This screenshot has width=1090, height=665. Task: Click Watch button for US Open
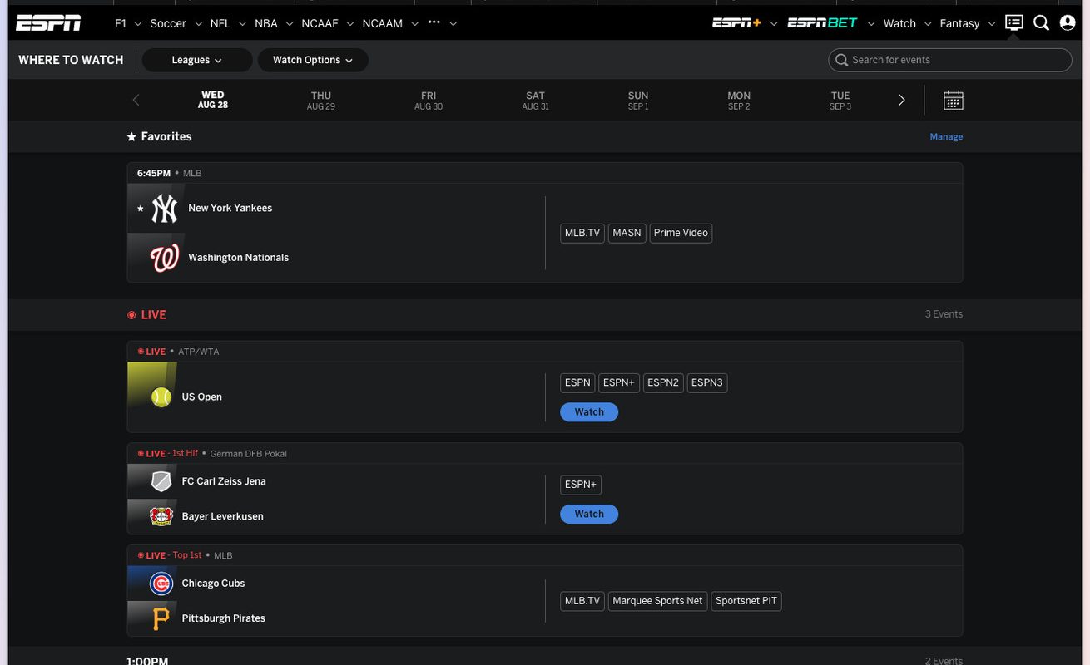coord(589,412)
